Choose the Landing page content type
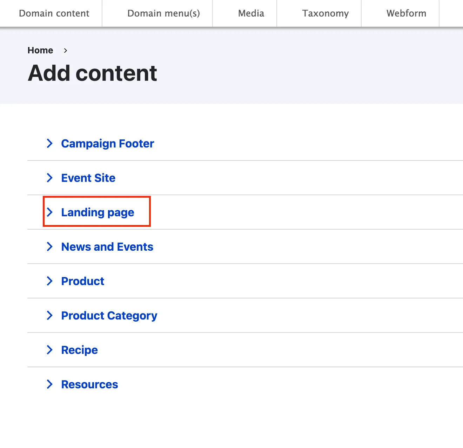Viewport: 463px width, 448px height. [98, 212]
